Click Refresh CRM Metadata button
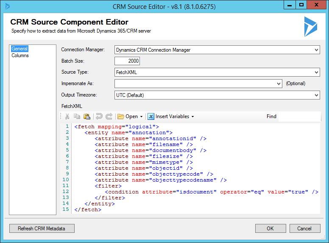329x243 pixels. (x=42, y=228)
